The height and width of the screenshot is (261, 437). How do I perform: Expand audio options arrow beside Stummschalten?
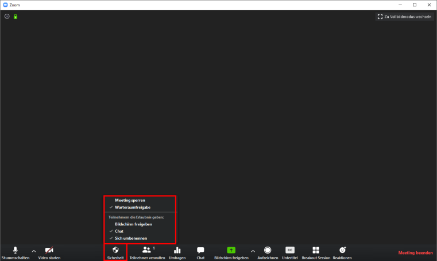click(x=34, y=251)
